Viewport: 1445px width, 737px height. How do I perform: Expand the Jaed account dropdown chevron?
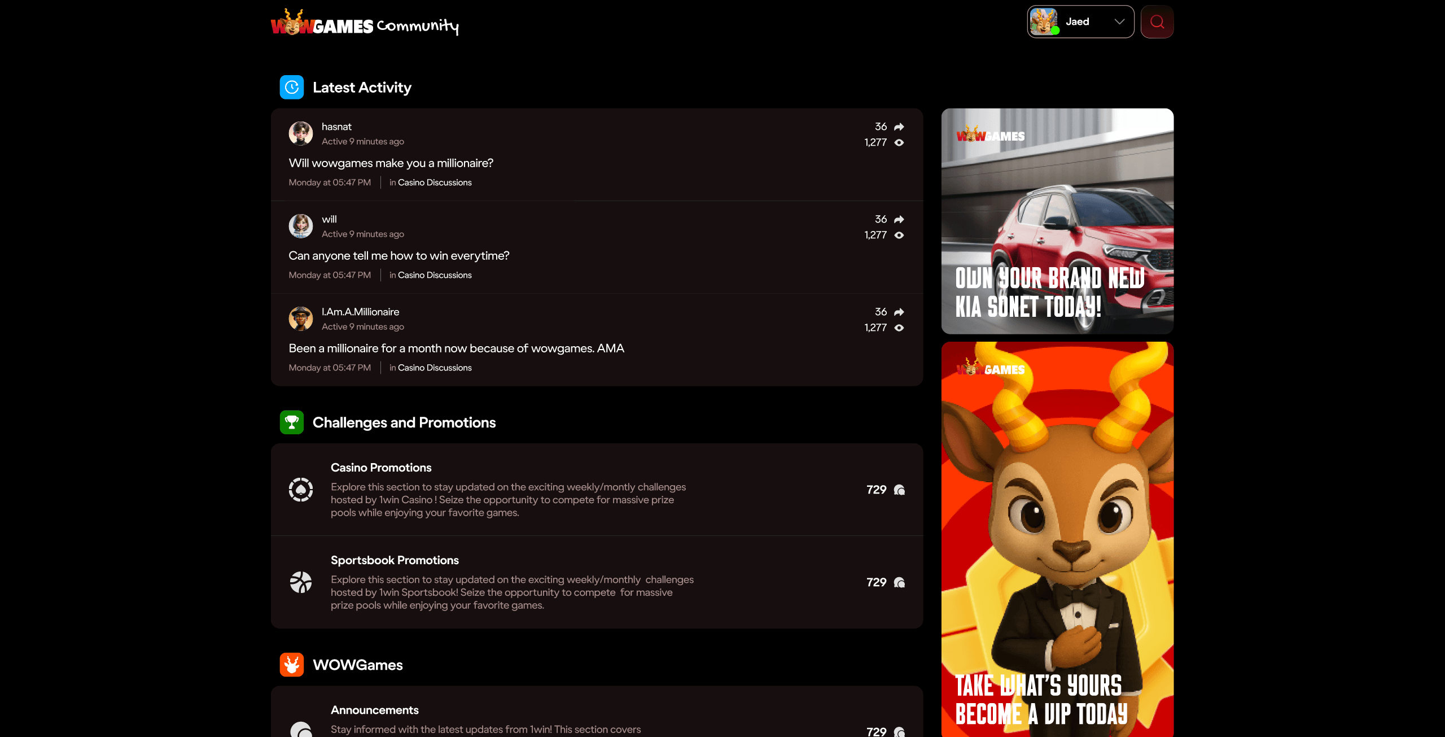click(1119, 22)
